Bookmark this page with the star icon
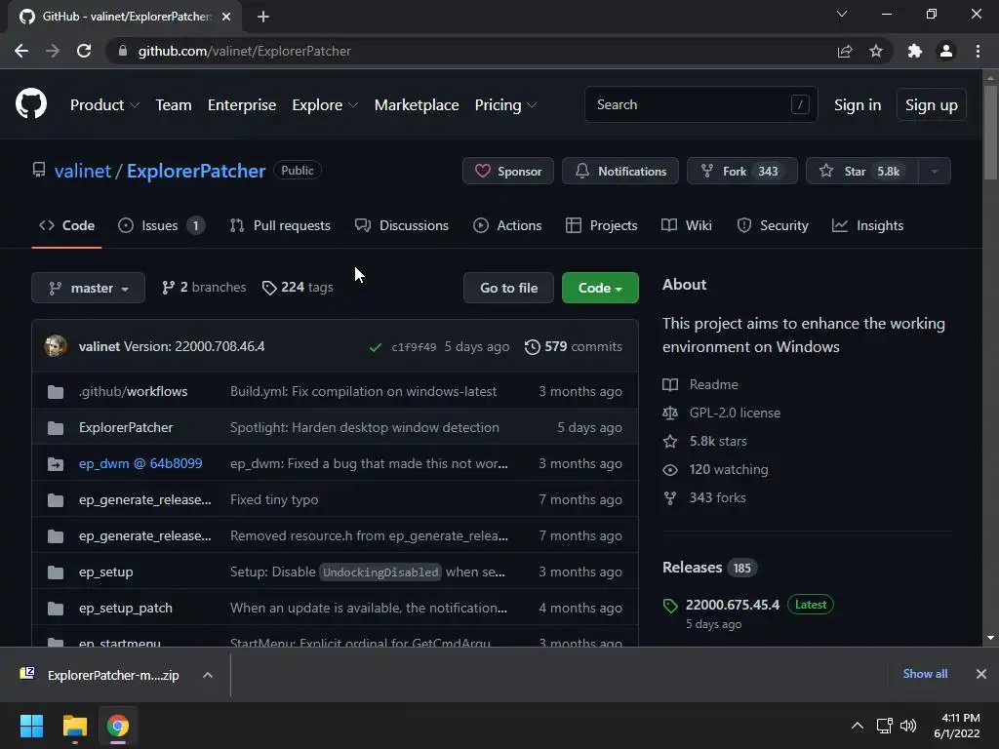The height and width of the screenshot is (749, 999). point(876,51)
